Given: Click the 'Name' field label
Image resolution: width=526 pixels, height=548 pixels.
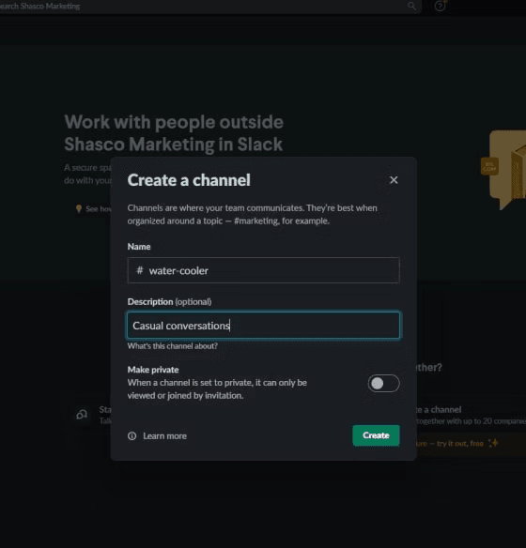Looking at the screenshot, I should (x=139, y=247).
